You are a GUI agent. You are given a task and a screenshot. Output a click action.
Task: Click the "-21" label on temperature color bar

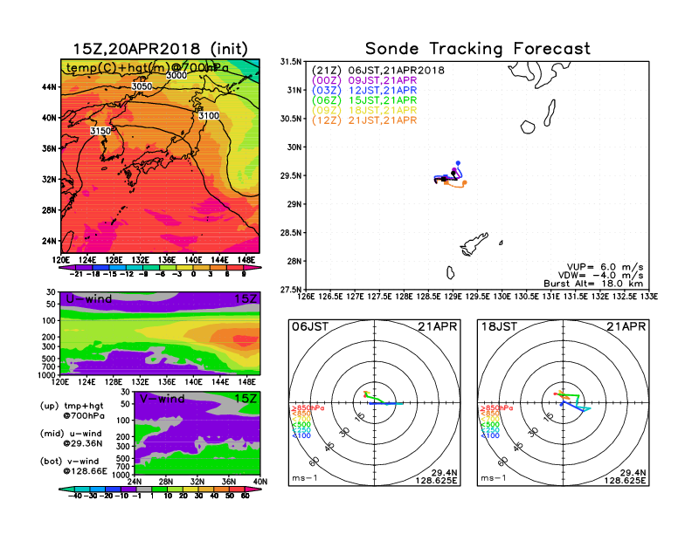pyautogui.click(x=76, y=274)
